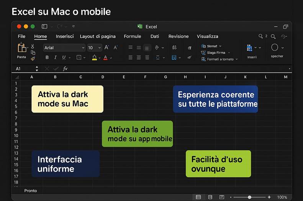Toggle underline formatting with U
303x201 pixels.
pyautogui.click(x=64, y=57)
